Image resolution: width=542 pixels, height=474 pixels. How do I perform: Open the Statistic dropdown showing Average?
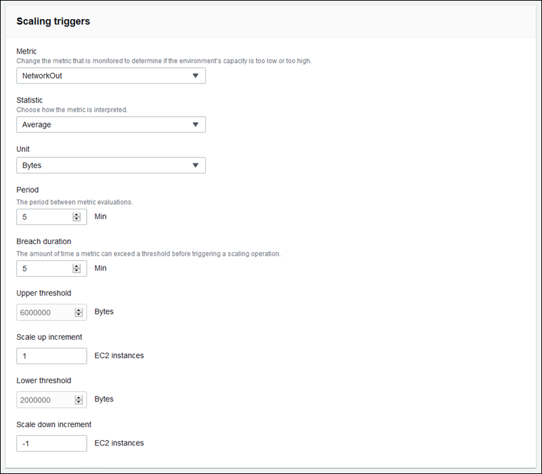click(x=102, y=125)
